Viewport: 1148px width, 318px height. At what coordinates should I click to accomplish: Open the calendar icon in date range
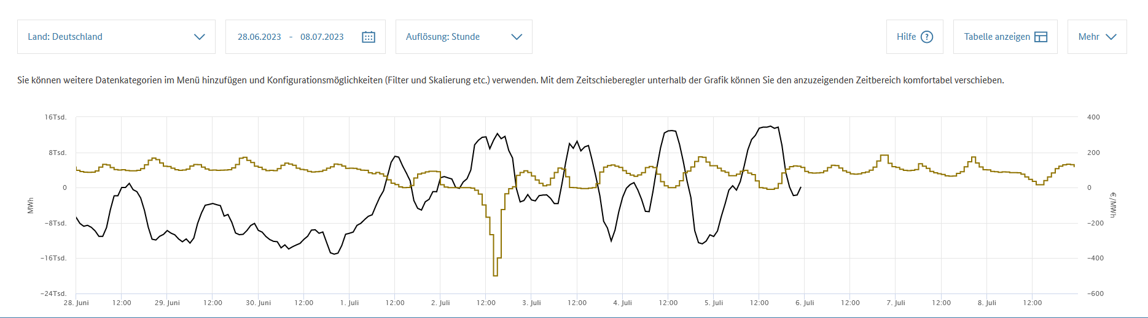coord(369,37)
